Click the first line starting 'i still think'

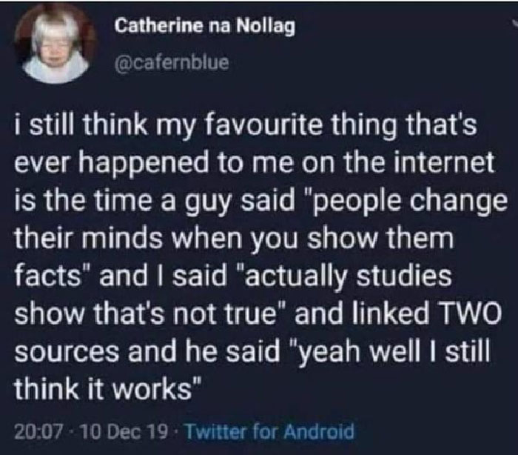pos(246,127)
